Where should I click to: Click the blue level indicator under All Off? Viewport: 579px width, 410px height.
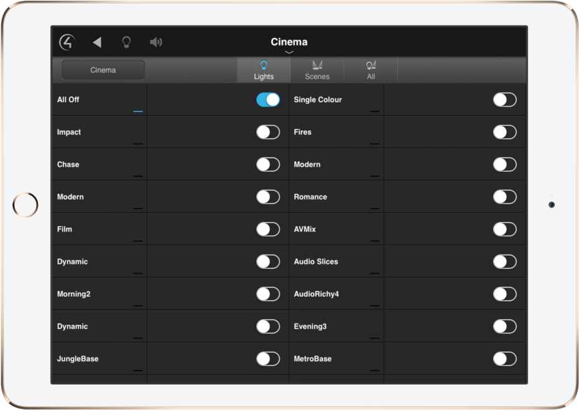137,111
